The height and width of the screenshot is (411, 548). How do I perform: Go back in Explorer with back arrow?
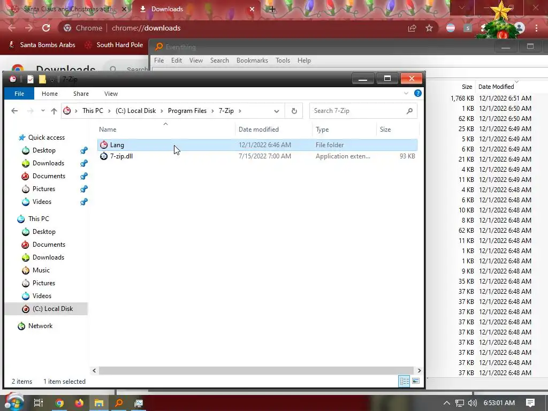click(14, 111)
